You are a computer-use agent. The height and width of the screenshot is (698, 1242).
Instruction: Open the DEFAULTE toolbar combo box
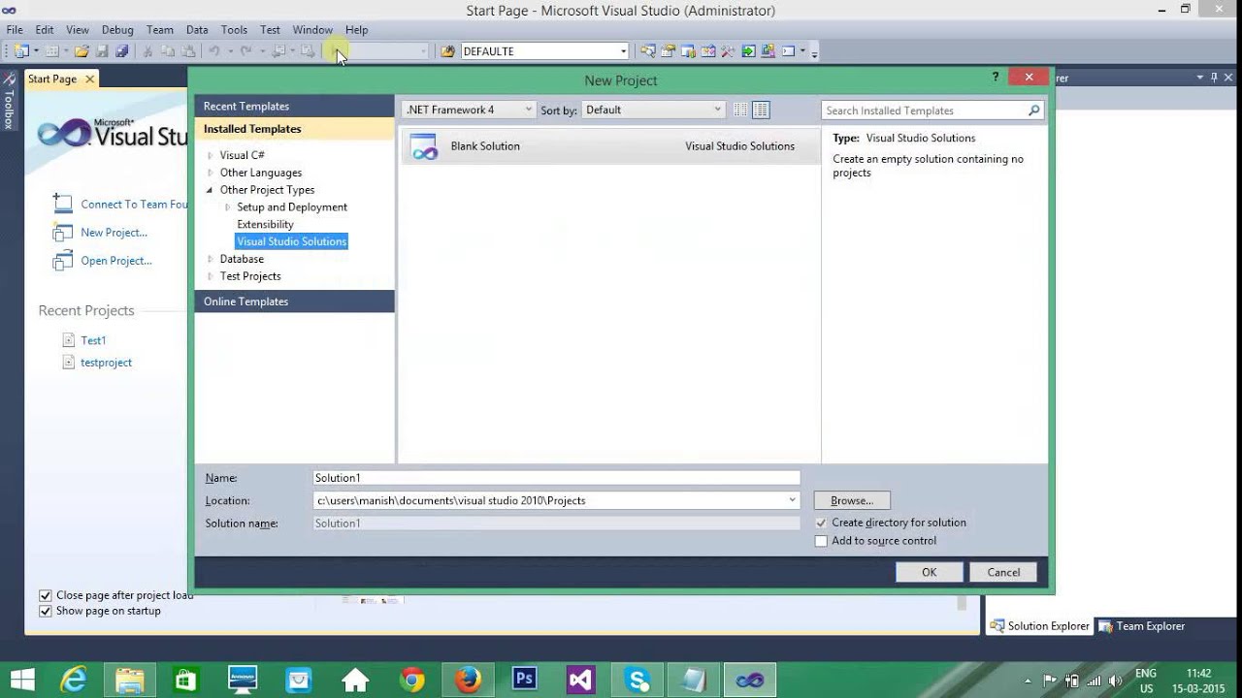(545, 51)
